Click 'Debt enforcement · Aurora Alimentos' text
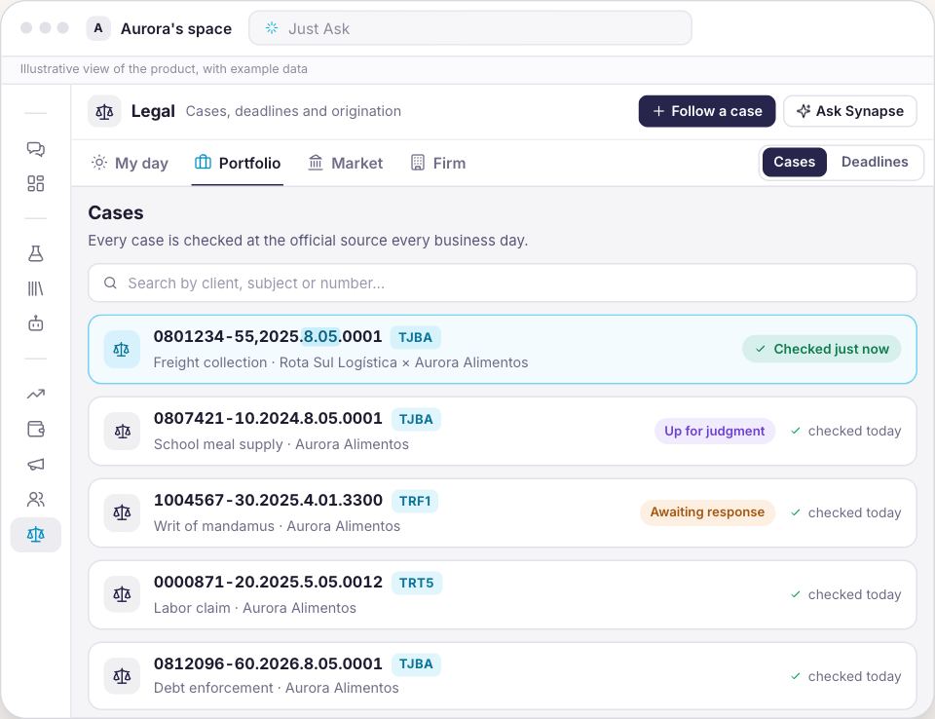This screenshot has width=935, height=719. (276, 688)
